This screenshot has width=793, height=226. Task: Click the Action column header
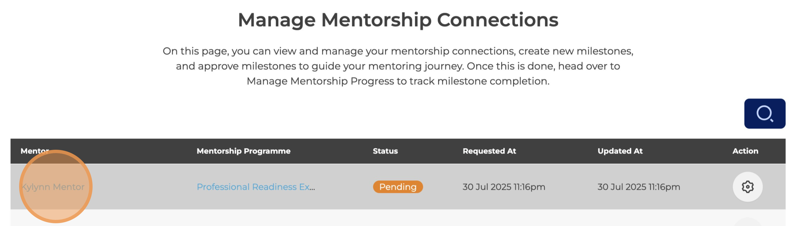[745, 151]
